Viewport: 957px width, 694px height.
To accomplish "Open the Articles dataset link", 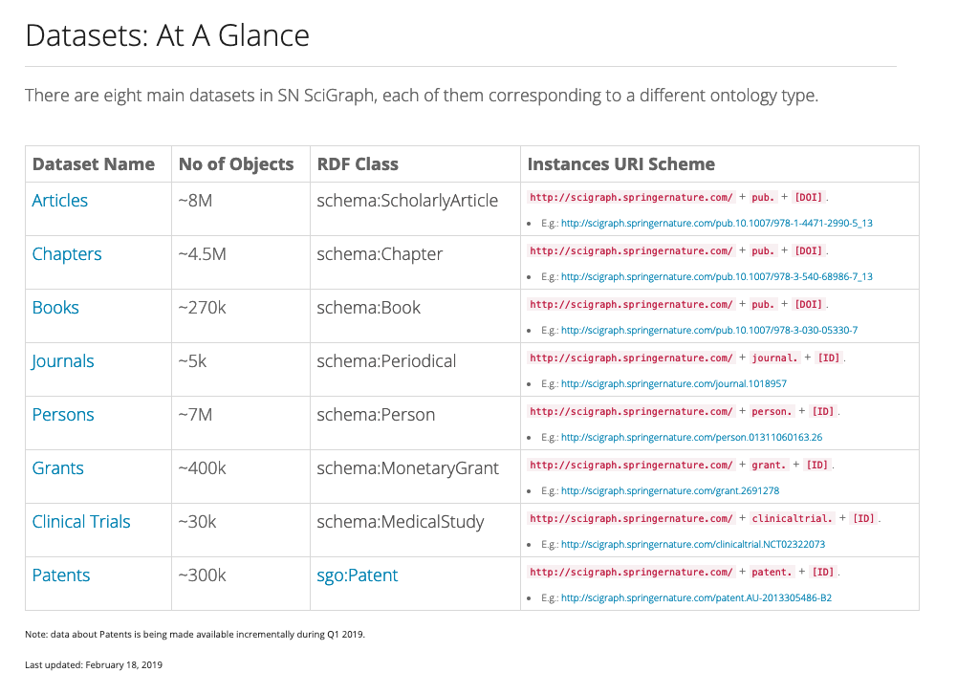I will (x=59, y=201).
